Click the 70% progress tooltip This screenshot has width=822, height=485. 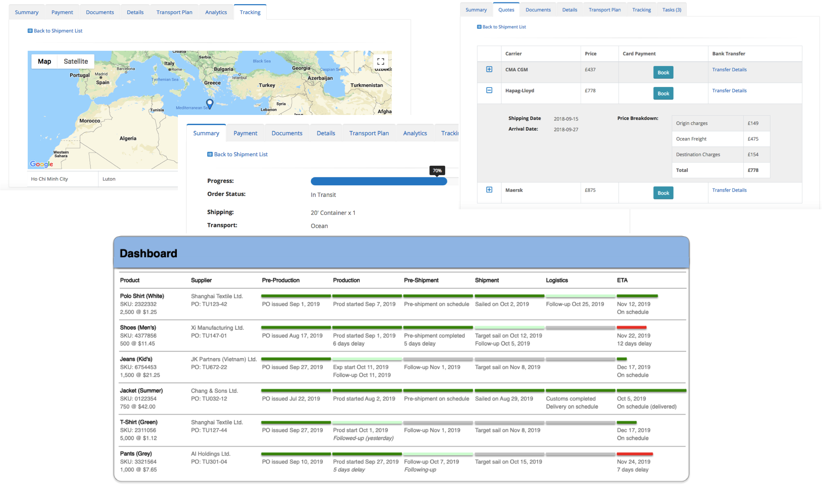[437, 171]
